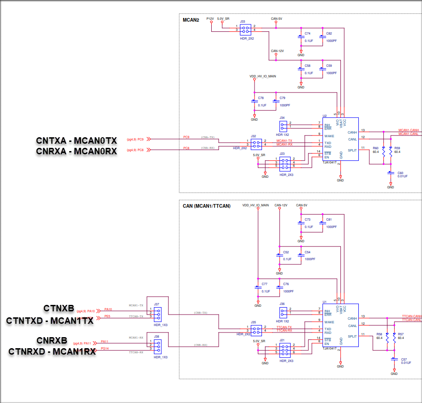Image resolution: width=422 pixels, height=403 pixels.
Task: Click the C81 capacitor designator
Action: (x=329, y=220)
